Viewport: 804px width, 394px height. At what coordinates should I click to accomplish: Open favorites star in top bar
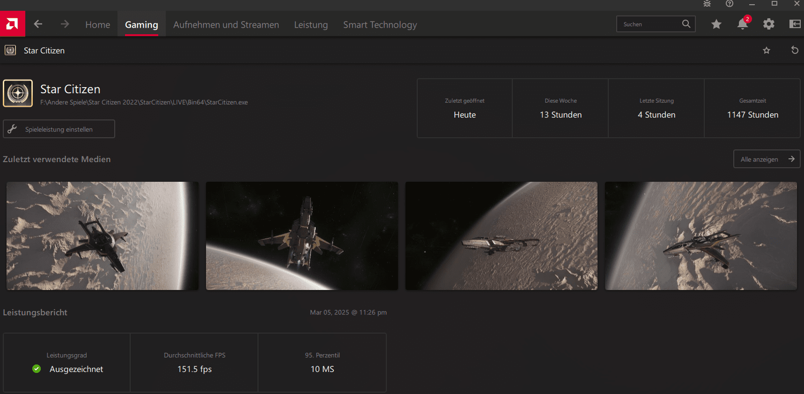[x=716, y=24]
